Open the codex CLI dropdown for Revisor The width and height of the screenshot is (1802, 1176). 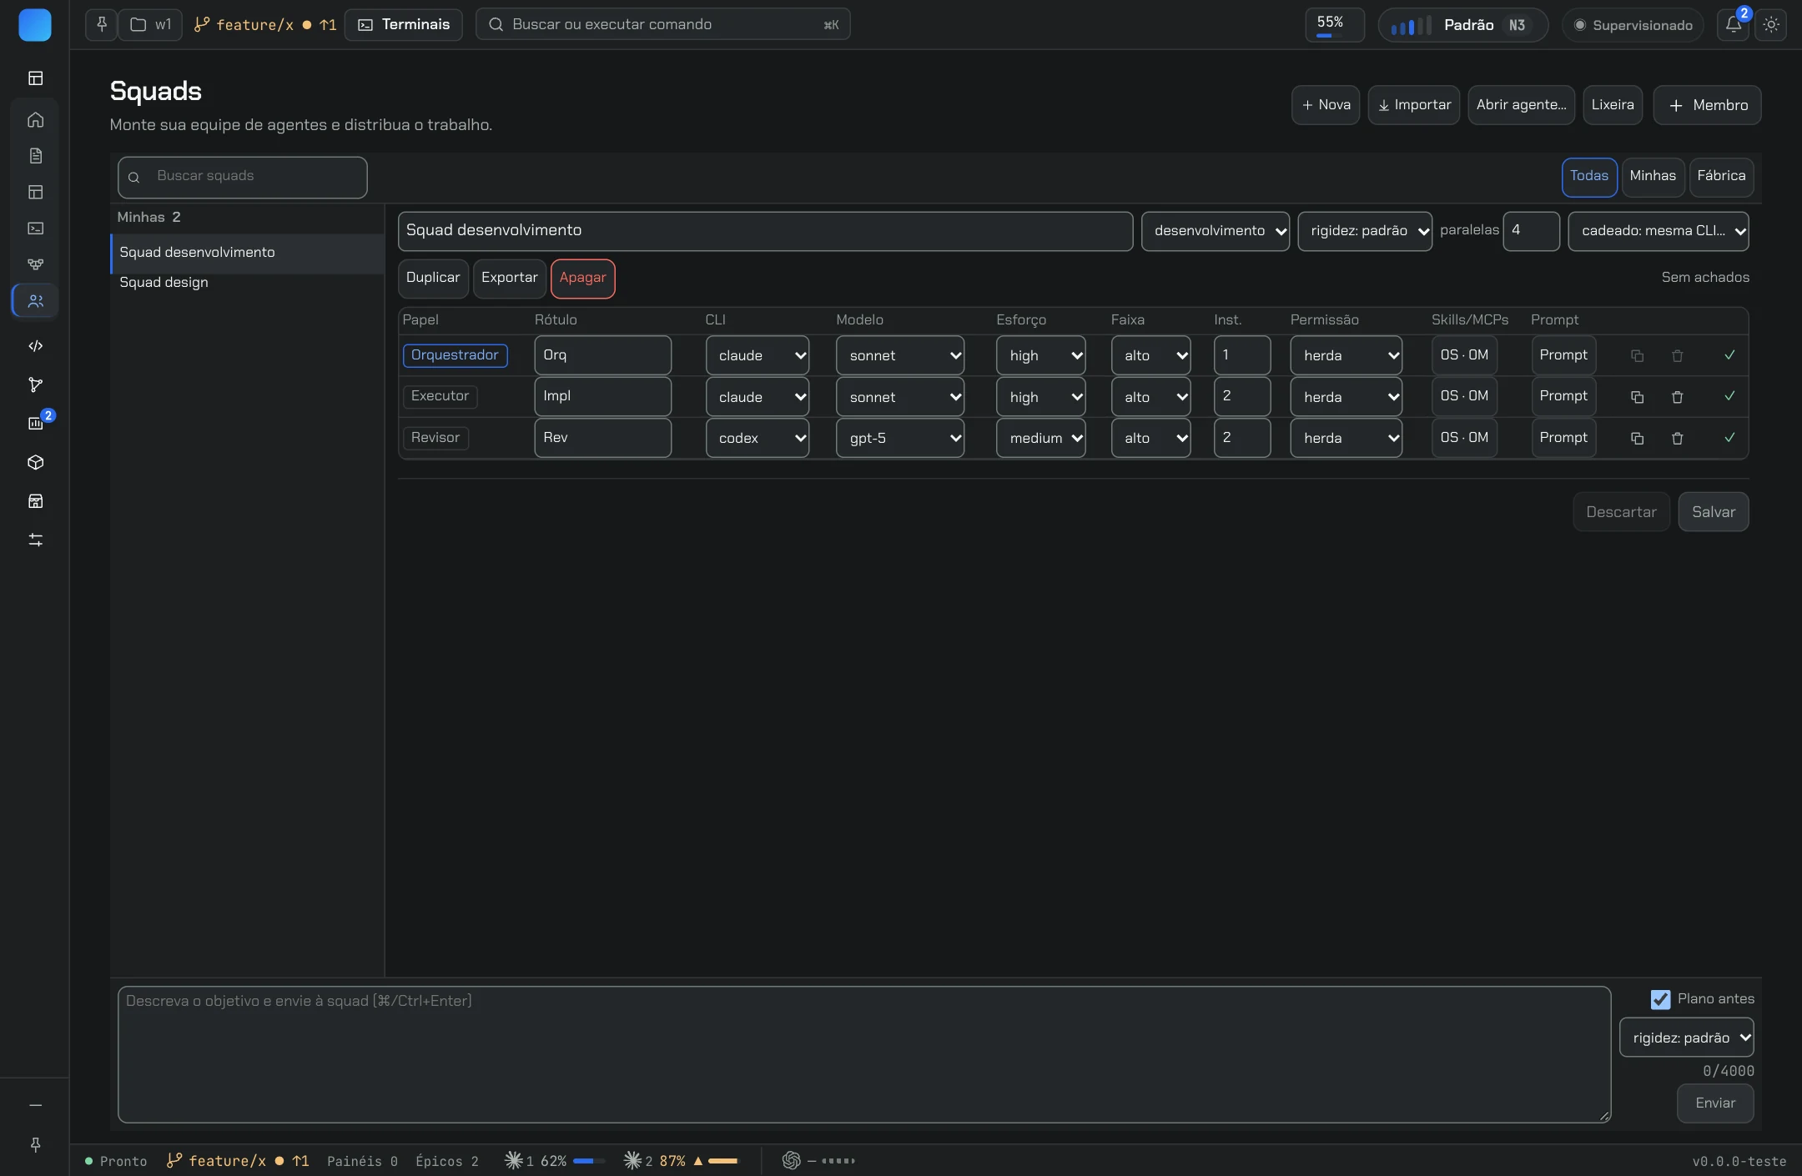[x=757, y=438]
